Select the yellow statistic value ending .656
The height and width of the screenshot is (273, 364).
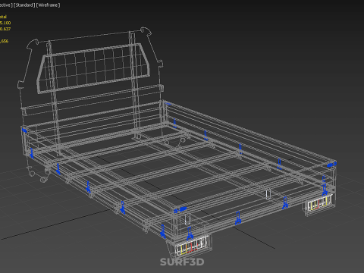tap(5, 41)
